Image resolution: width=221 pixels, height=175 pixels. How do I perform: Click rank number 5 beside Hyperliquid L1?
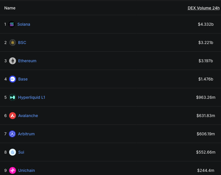tap(5, 97)
